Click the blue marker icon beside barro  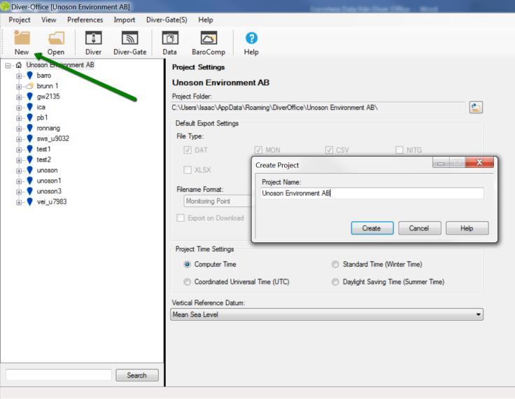coord(30,76)
